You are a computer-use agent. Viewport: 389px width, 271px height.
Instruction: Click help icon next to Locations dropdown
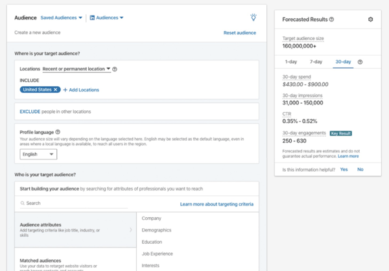115,69
